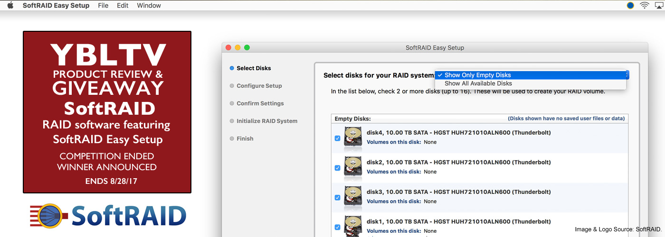Click the SoftRAID wordmark text in logo

129,216
